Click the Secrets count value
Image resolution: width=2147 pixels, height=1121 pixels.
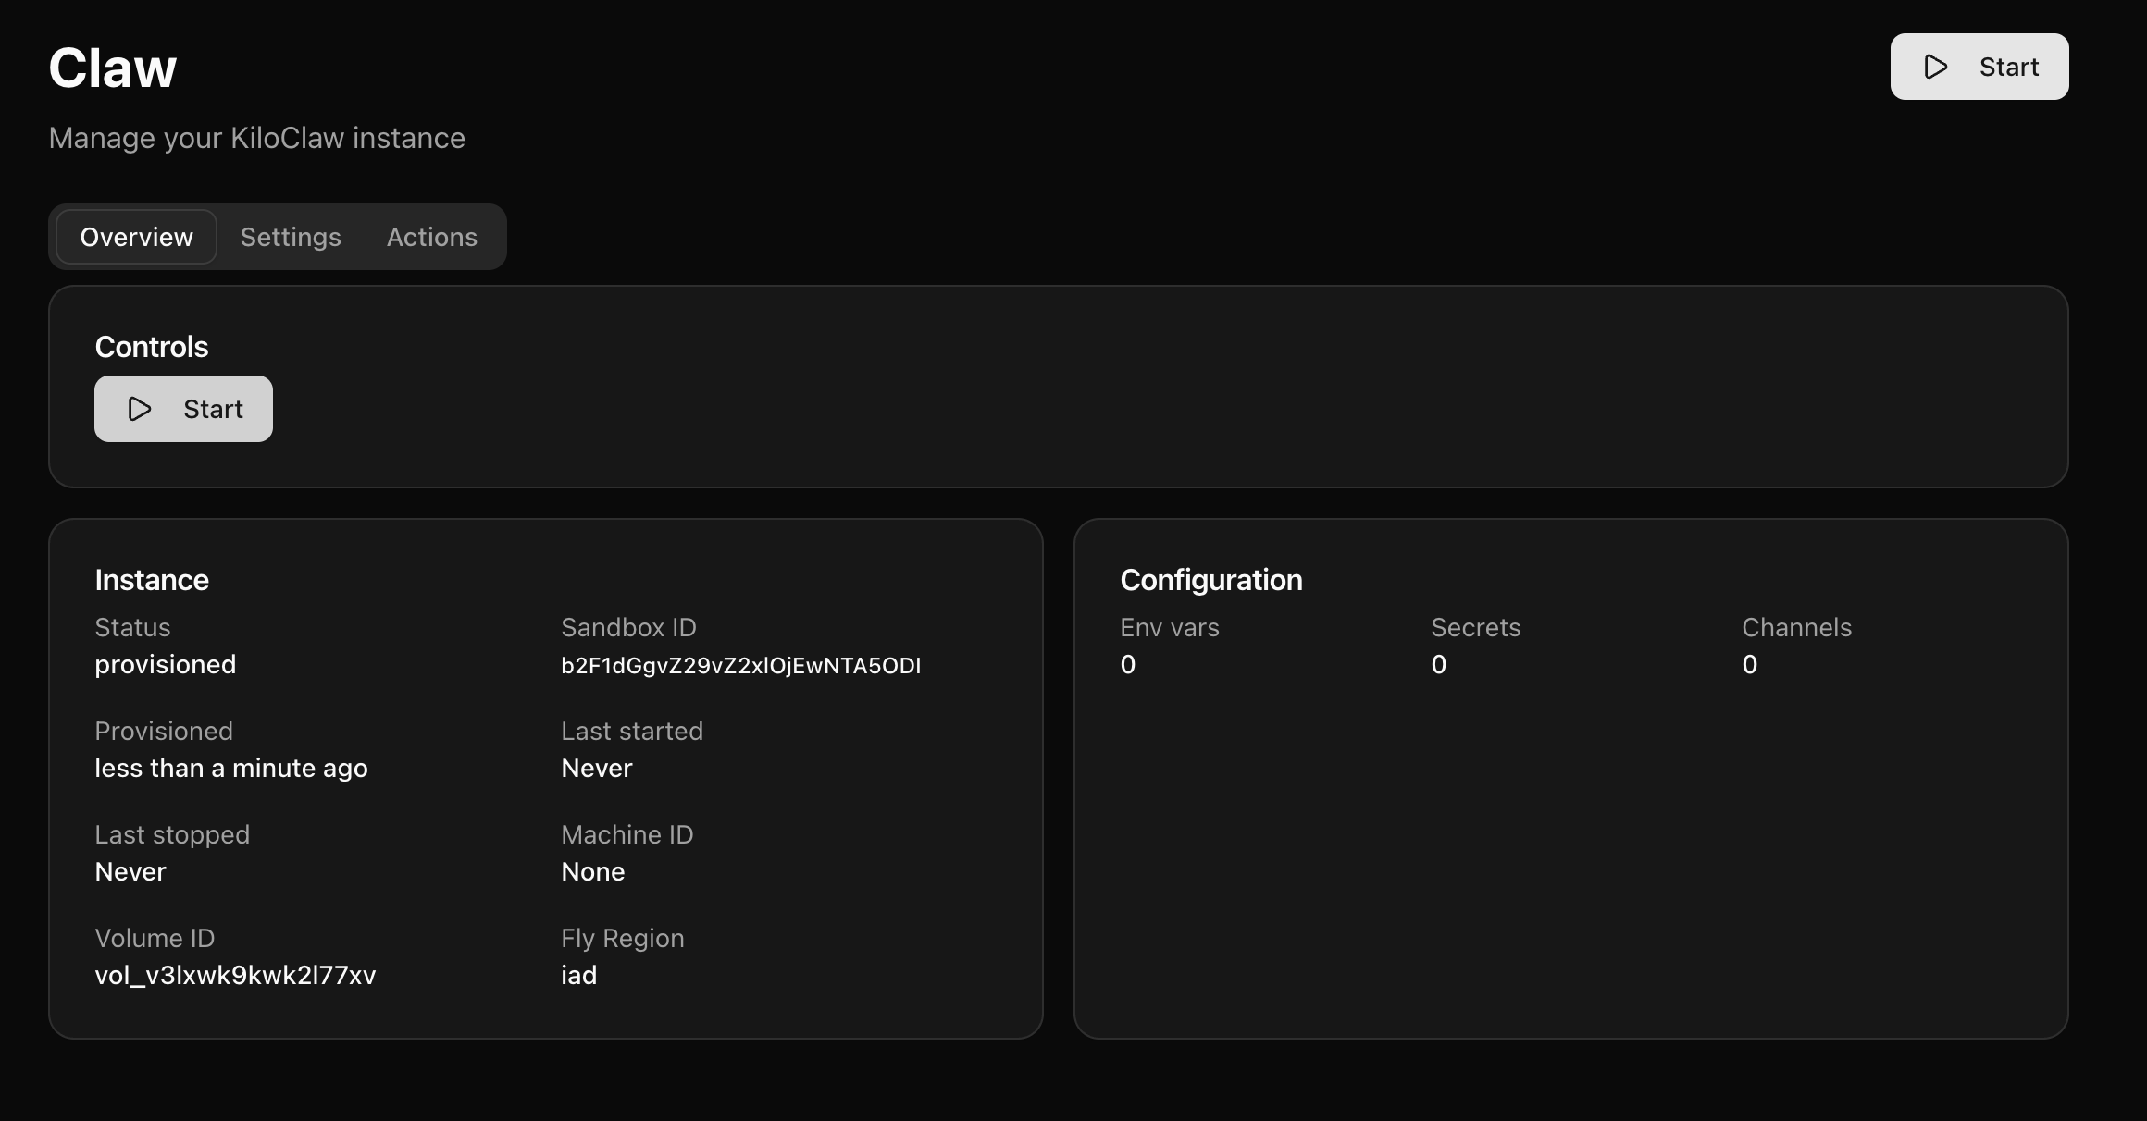pyautogui.click(x=1438, y=664)
